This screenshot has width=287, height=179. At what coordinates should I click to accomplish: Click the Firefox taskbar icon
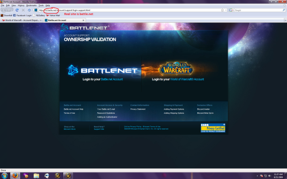click(15, 176)
